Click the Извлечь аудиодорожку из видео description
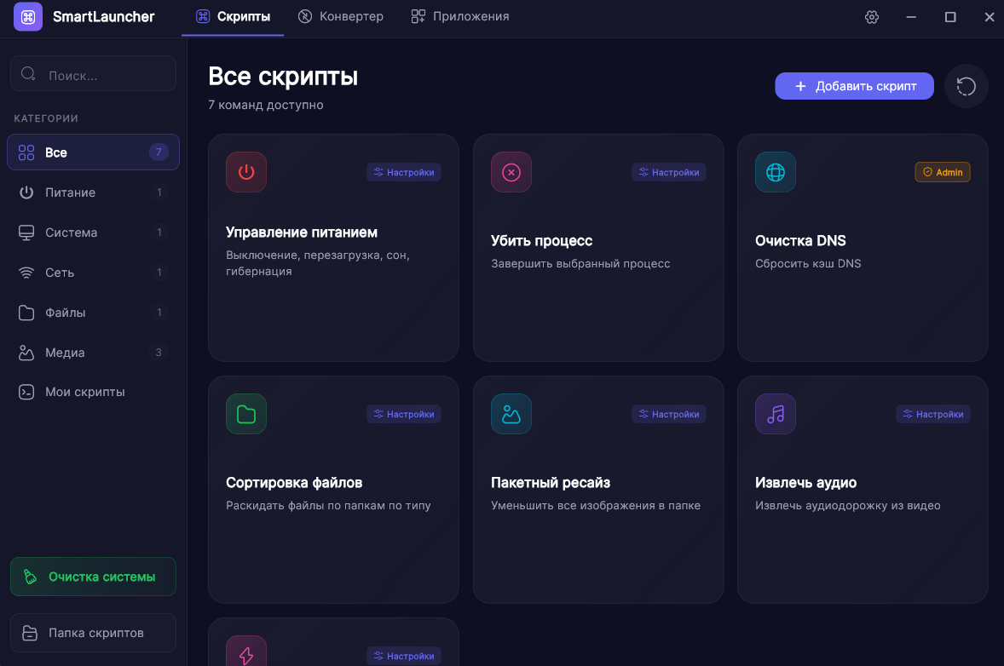This screenshot has width=1004, height=666. click(x=848, y=505)
